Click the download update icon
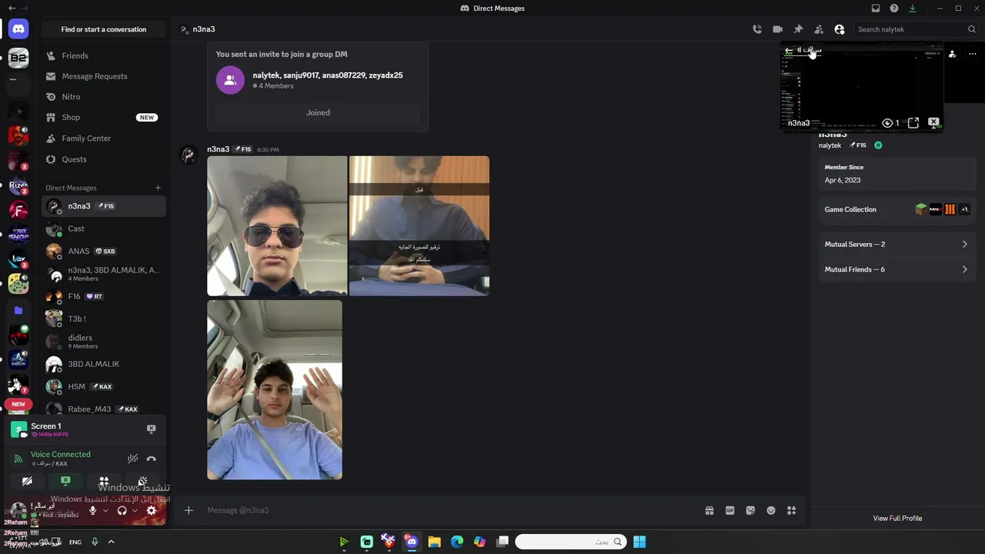985x554 pixels. [x=913, y=8]
